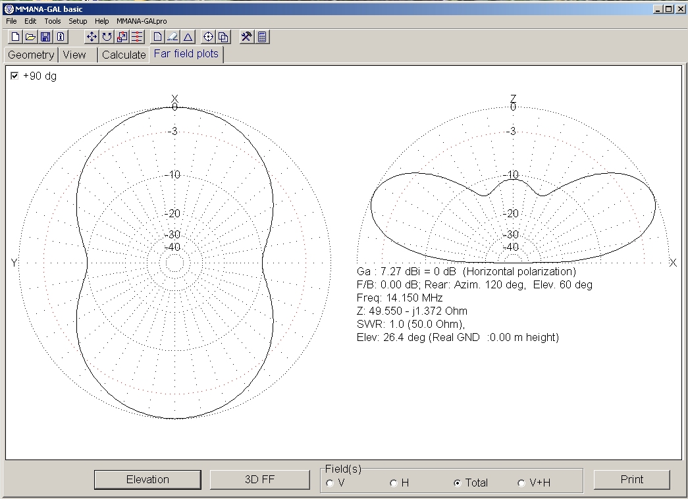Open a file with the folder icon
The height and width of the screenshot is (499, 688).
(30, 37)
